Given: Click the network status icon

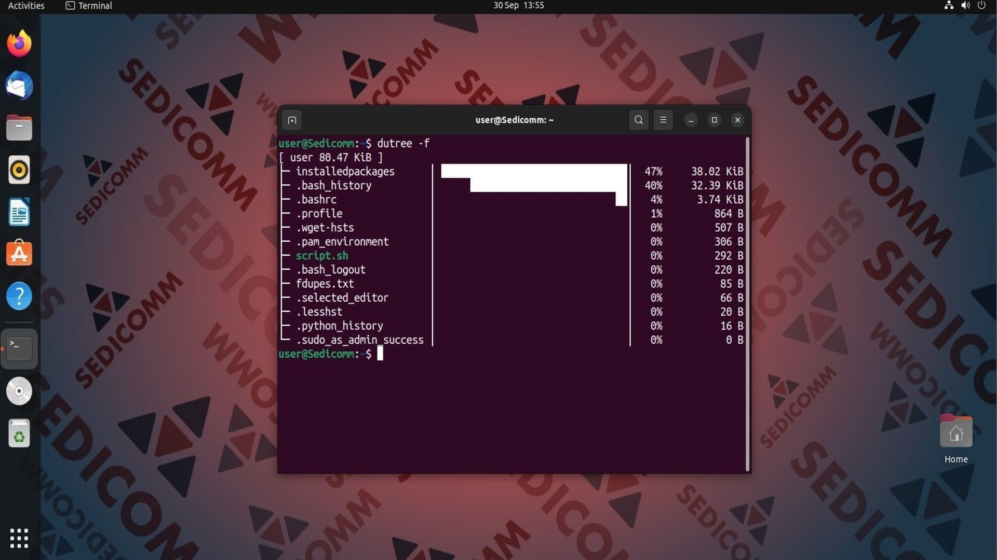Looking at the screenshot, I should click(949, 5).
